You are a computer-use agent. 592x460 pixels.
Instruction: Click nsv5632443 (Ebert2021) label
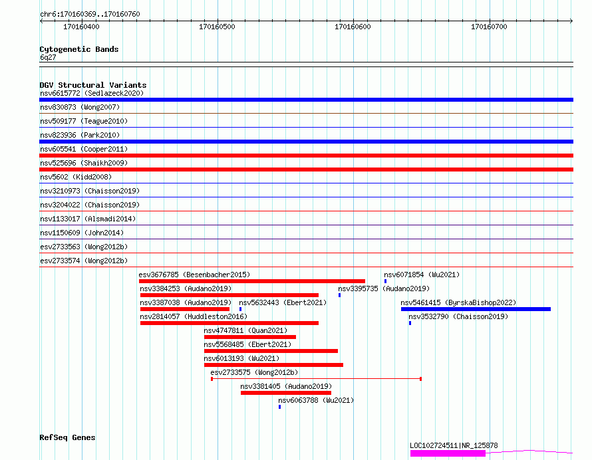[x=283, y=302]
